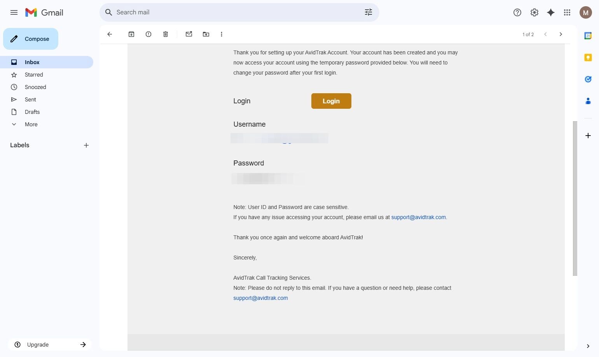Click 'Sincerely,' text
This screenshot has height=357, width=599.
click(245, 258)
